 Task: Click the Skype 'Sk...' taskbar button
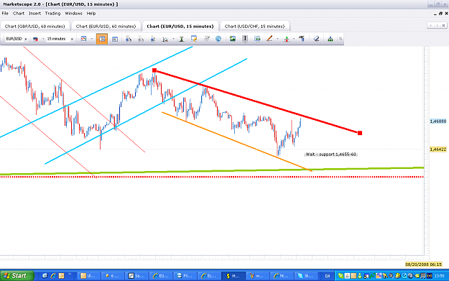306,276
